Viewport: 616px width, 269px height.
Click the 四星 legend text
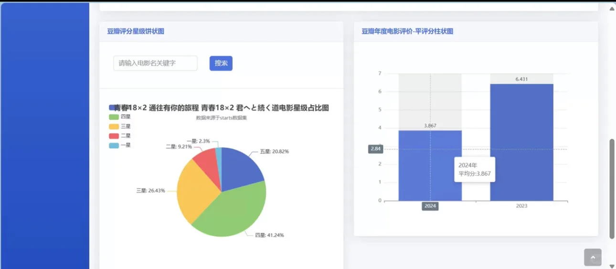pyautogui.click(x=126, y=117)
